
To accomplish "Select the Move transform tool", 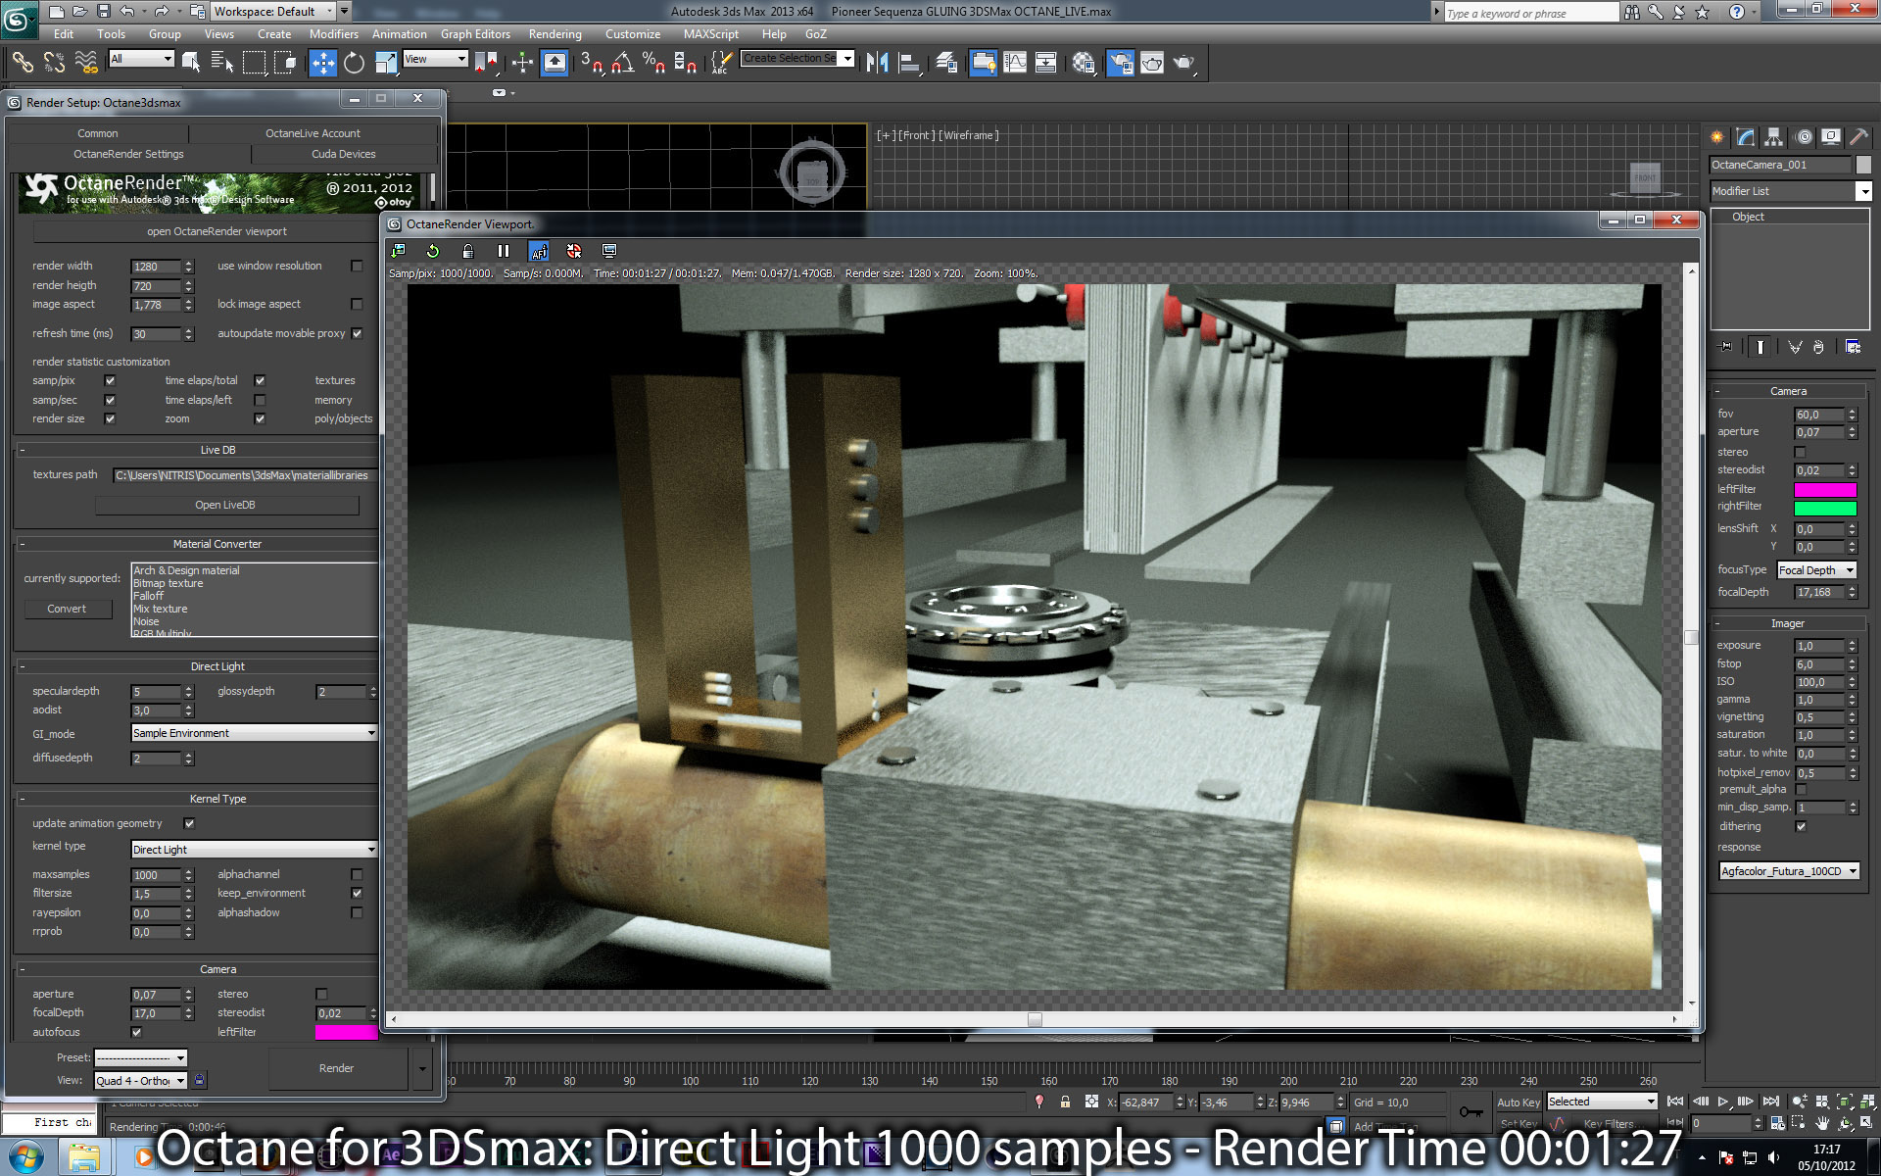I will click(322, 64).
